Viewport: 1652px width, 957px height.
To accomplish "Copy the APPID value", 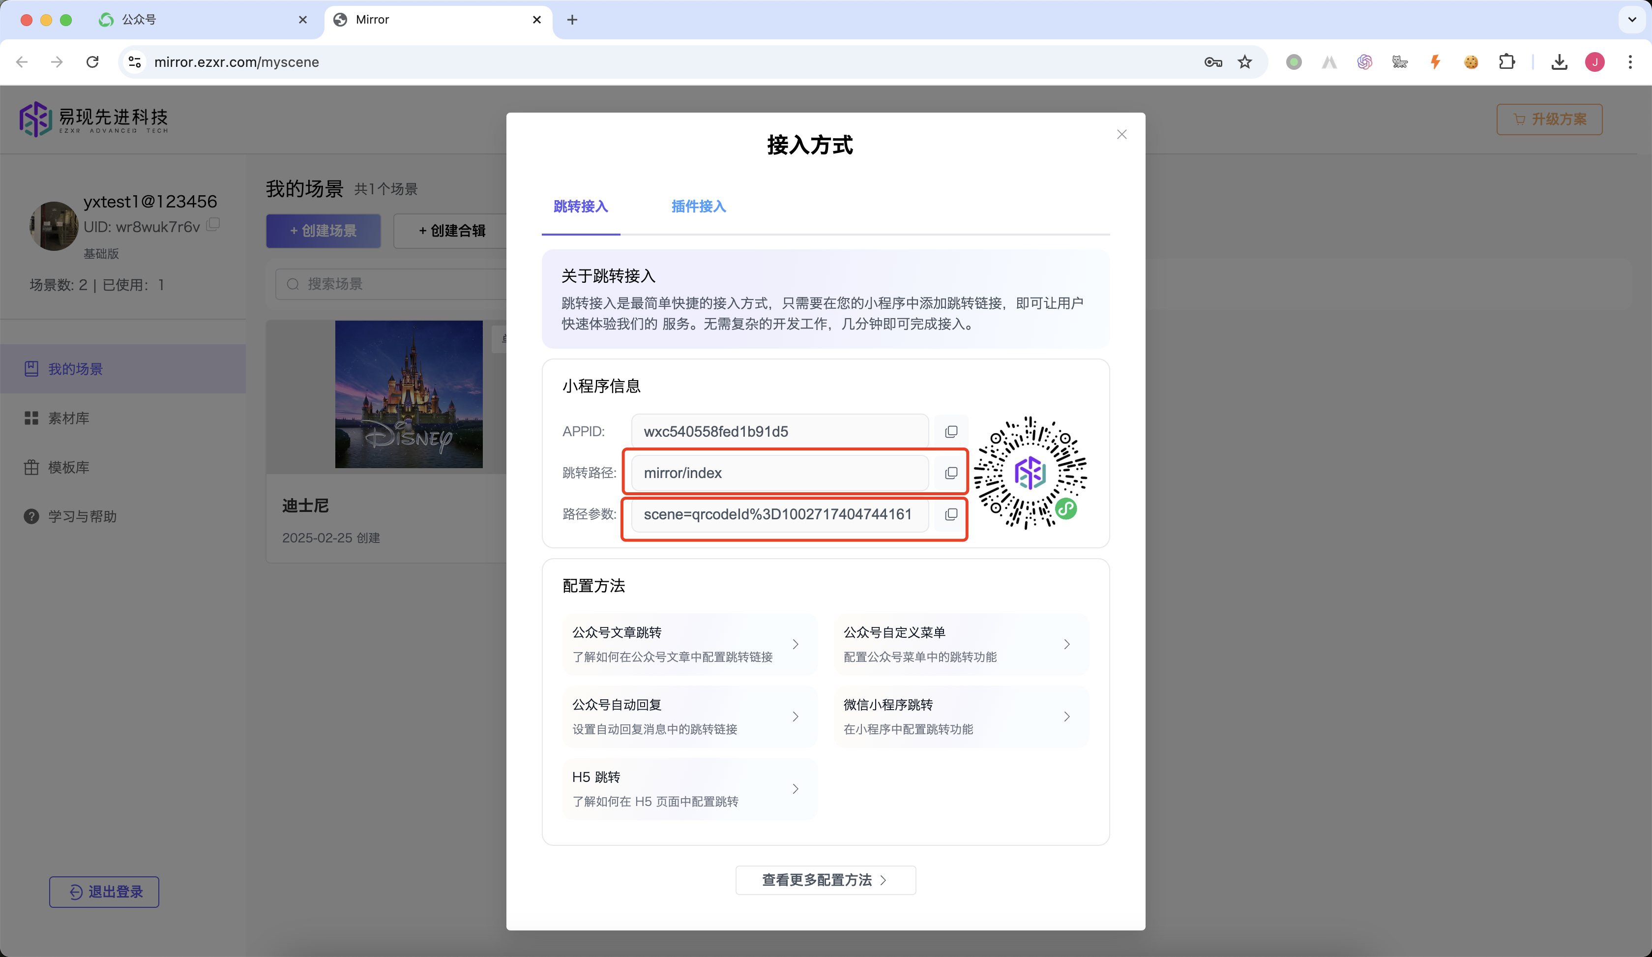I will coord(950,431).
